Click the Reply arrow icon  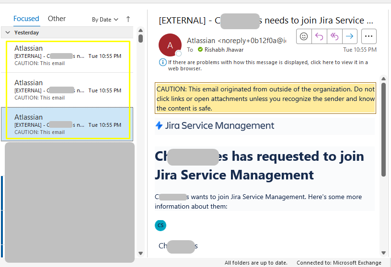[319, 36]
